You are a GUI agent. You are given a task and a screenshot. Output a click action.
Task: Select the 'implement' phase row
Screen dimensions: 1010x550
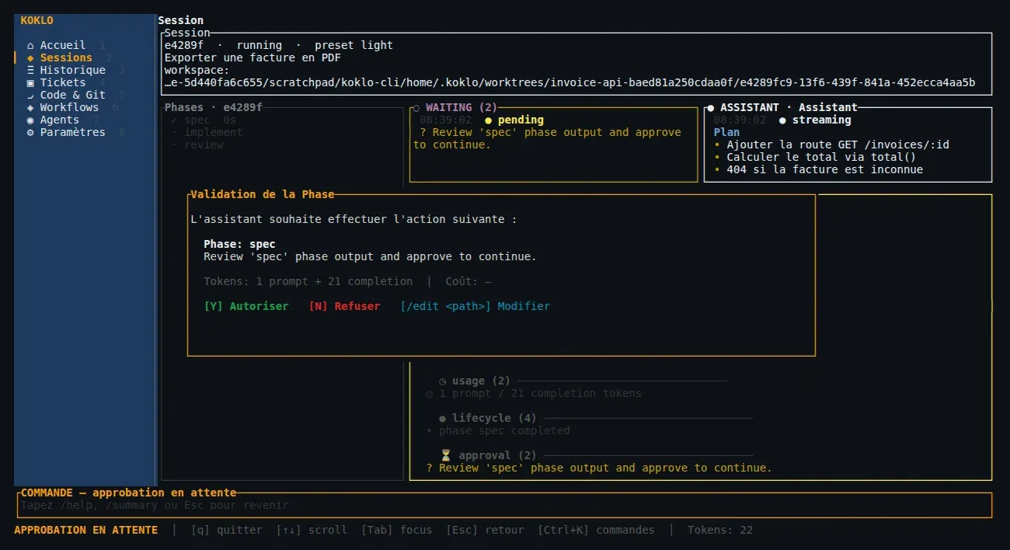click(207, 132)
